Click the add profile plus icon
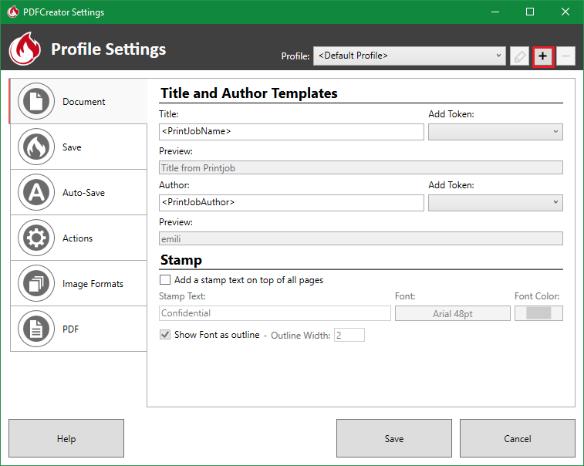 (x=542, y=56)
